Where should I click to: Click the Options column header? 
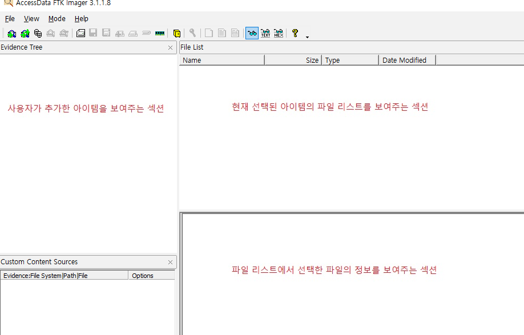coord(152,276)
